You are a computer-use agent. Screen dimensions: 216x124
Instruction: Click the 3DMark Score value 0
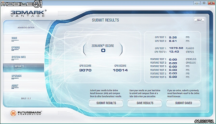103,51
